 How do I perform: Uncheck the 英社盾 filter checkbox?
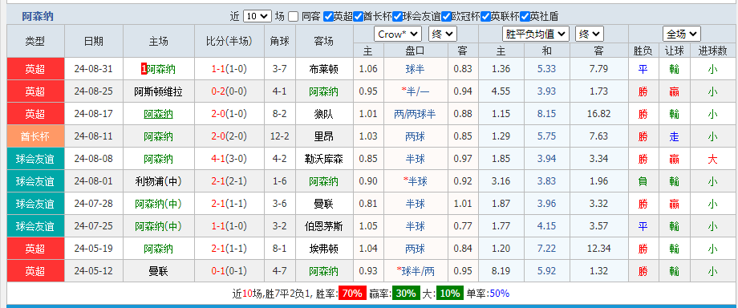[525, 17]
